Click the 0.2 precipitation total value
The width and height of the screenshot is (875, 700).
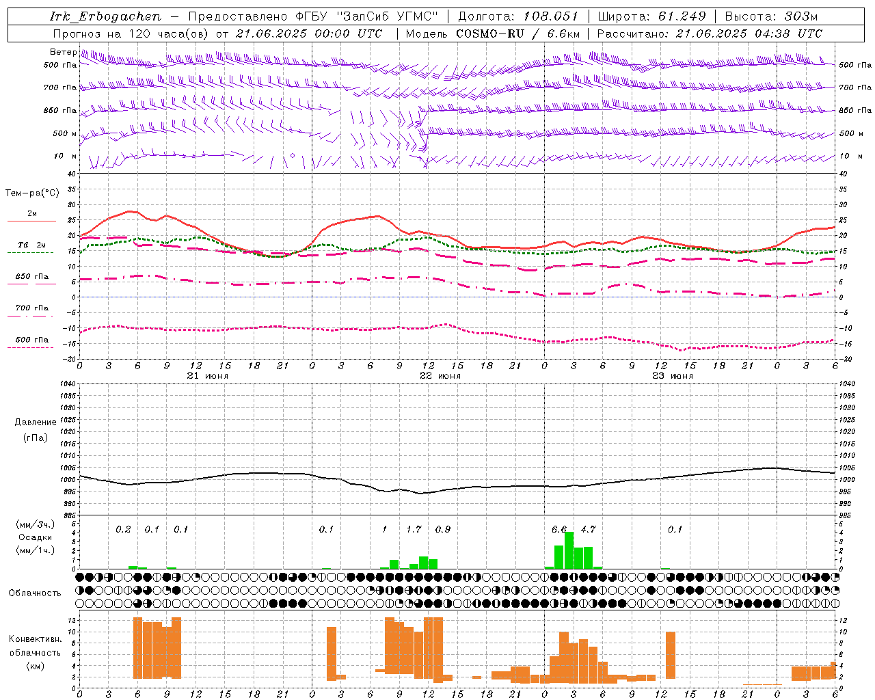[x=123, y=529]
